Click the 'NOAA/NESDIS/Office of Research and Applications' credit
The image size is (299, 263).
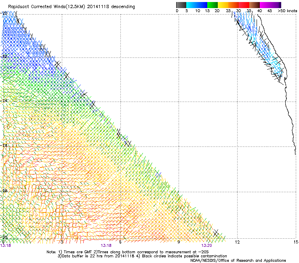tap(238, 261)
